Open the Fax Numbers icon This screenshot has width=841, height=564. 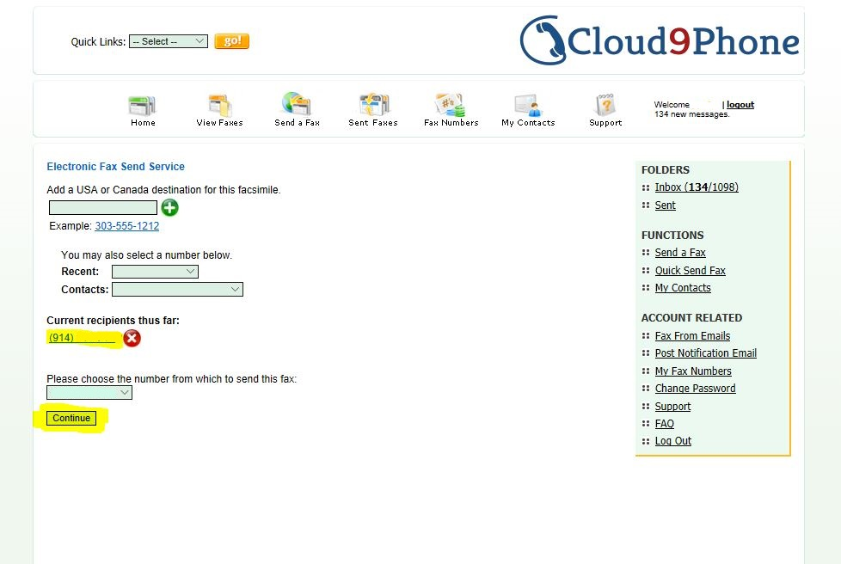(450, 105)
